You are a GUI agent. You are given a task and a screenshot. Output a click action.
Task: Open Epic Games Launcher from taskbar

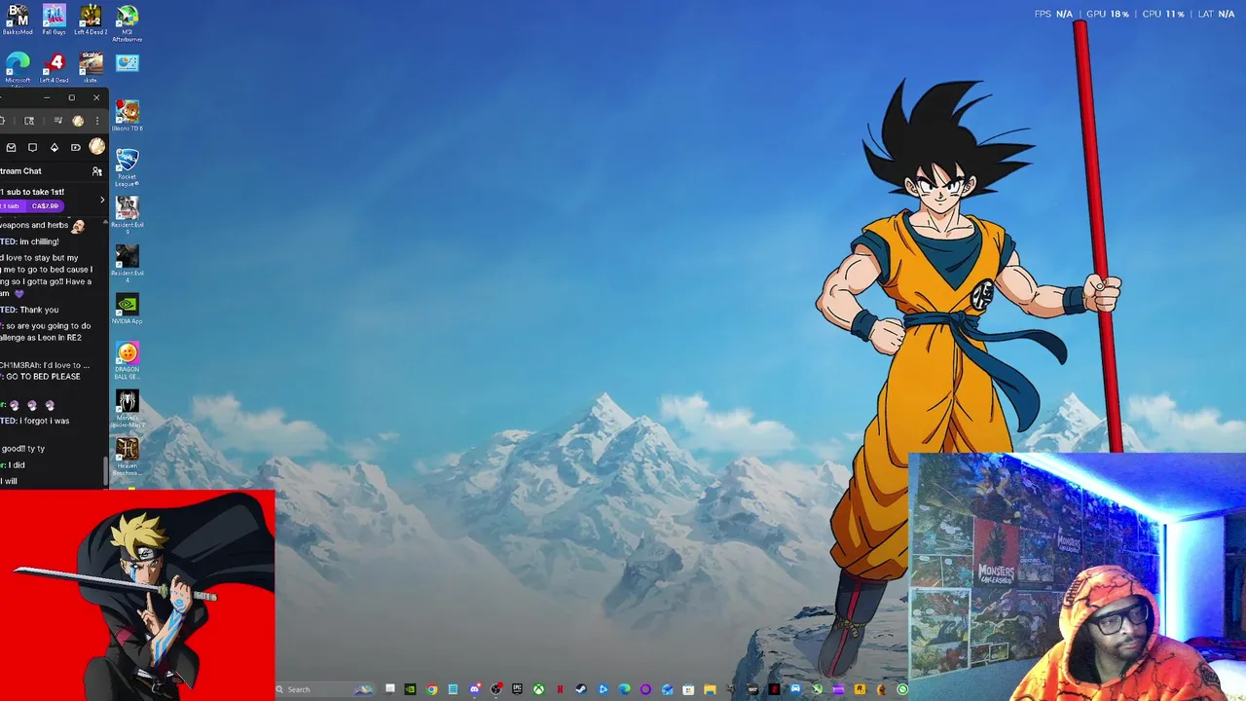click(x=517, y=689)
